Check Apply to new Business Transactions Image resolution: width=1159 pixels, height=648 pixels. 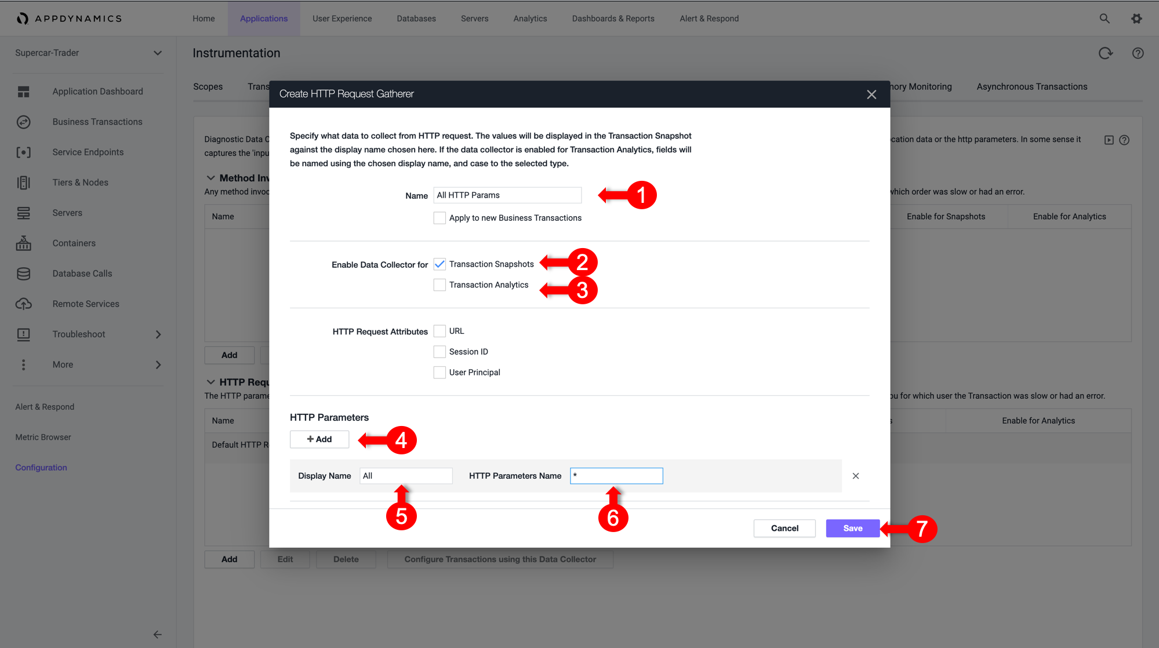pos(439,218)
